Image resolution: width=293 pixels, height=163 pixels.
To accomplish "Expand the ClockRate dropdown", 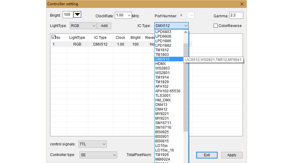I will coord(123,15).
